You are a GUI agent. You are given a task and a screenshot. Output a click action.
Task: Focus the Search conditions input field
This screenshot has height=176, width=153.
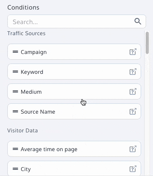76,21
